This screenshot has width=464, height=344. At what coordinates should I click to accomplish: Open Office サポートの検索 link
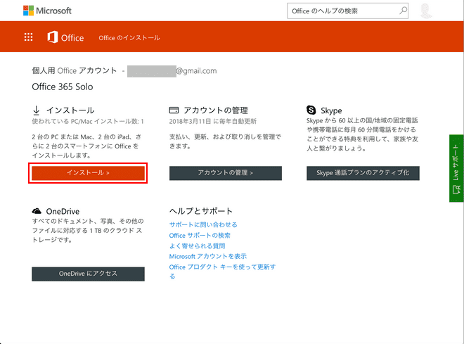(x=200, y=236)
